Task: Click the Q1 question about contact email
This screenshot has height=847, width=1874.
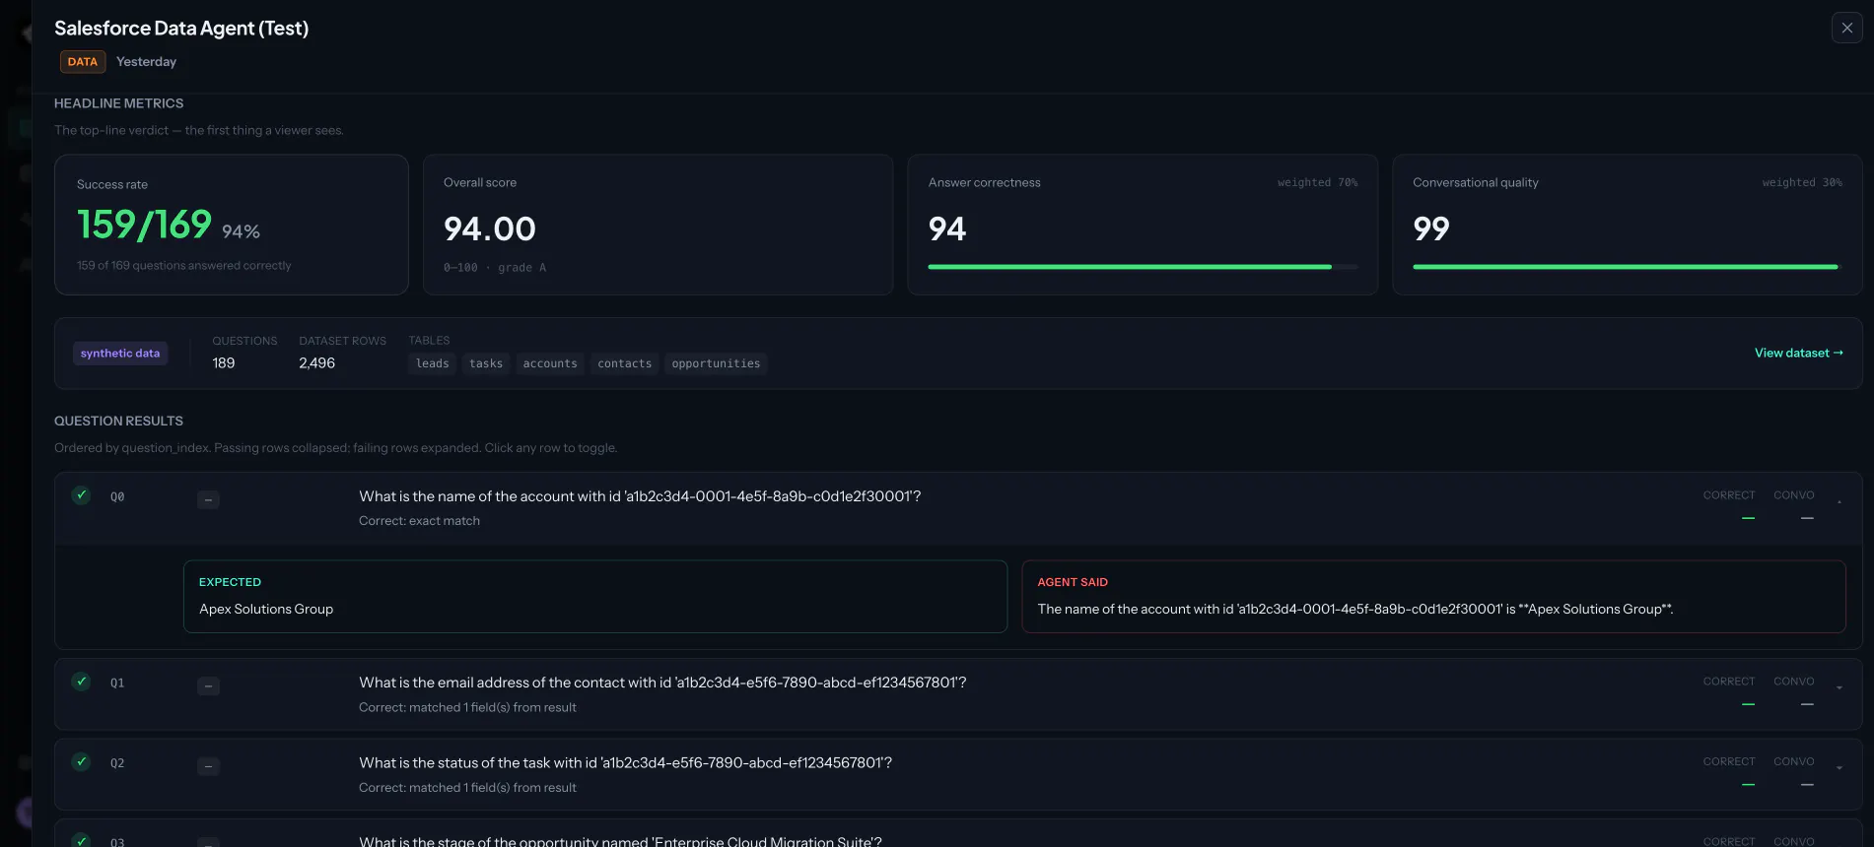Action: click(x=662, y=683)
